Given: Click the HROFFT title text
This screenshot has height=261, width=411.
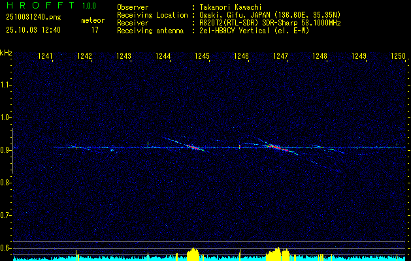Looking at the screenshot, I should point(41,5).
